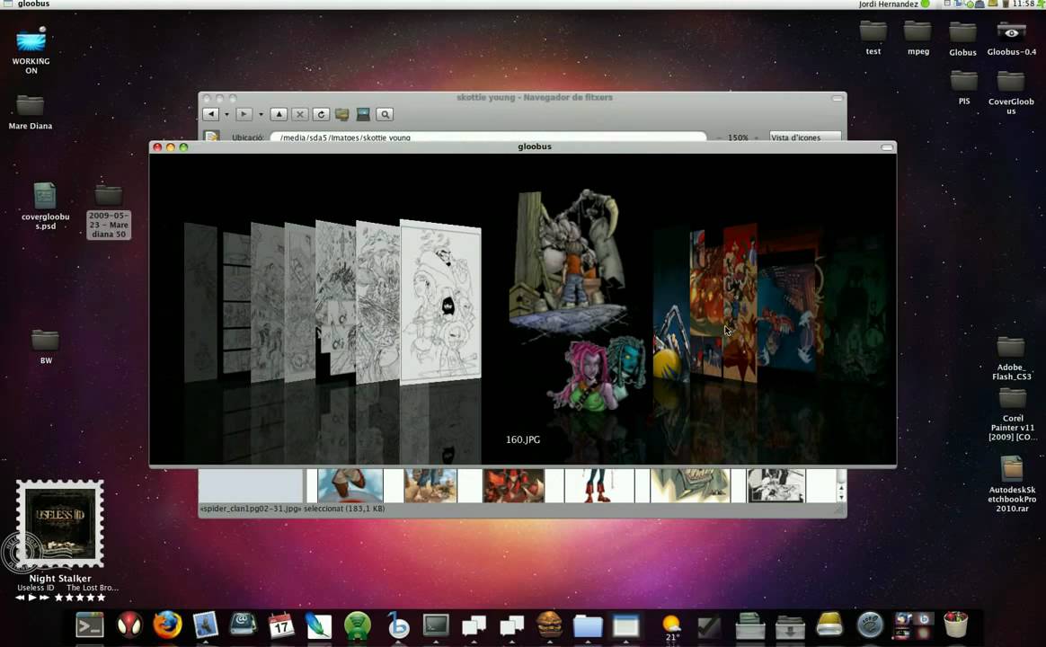Click the pill button on gloobus titlebar

[x=887, y=146]
